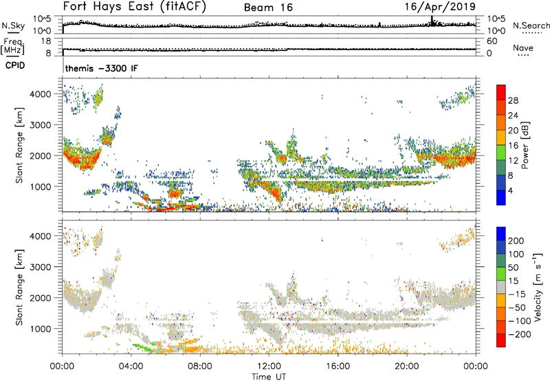
Task: Click the 'Nave' legend label
Action: pyautogui.click(x=523, y=47)
